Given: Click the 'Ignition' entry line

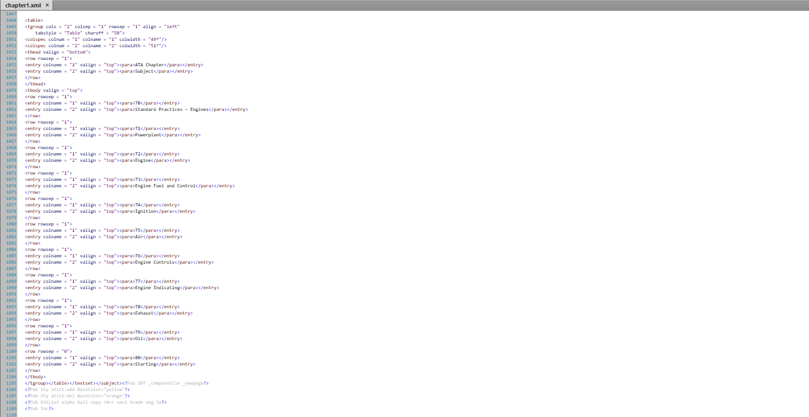Looking at the screenshot, I should point(110,211).
